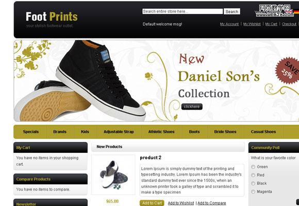Select the Green poll option

coord(253,167)
